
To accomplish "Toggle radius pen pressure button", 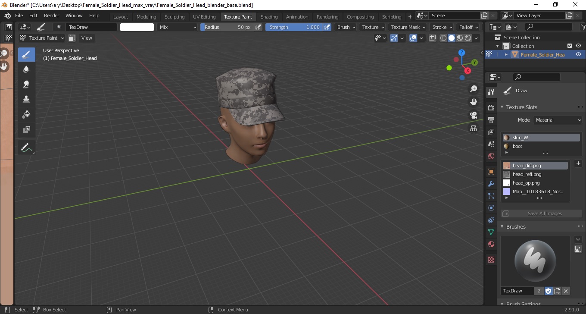I will [x=258, y=27].
